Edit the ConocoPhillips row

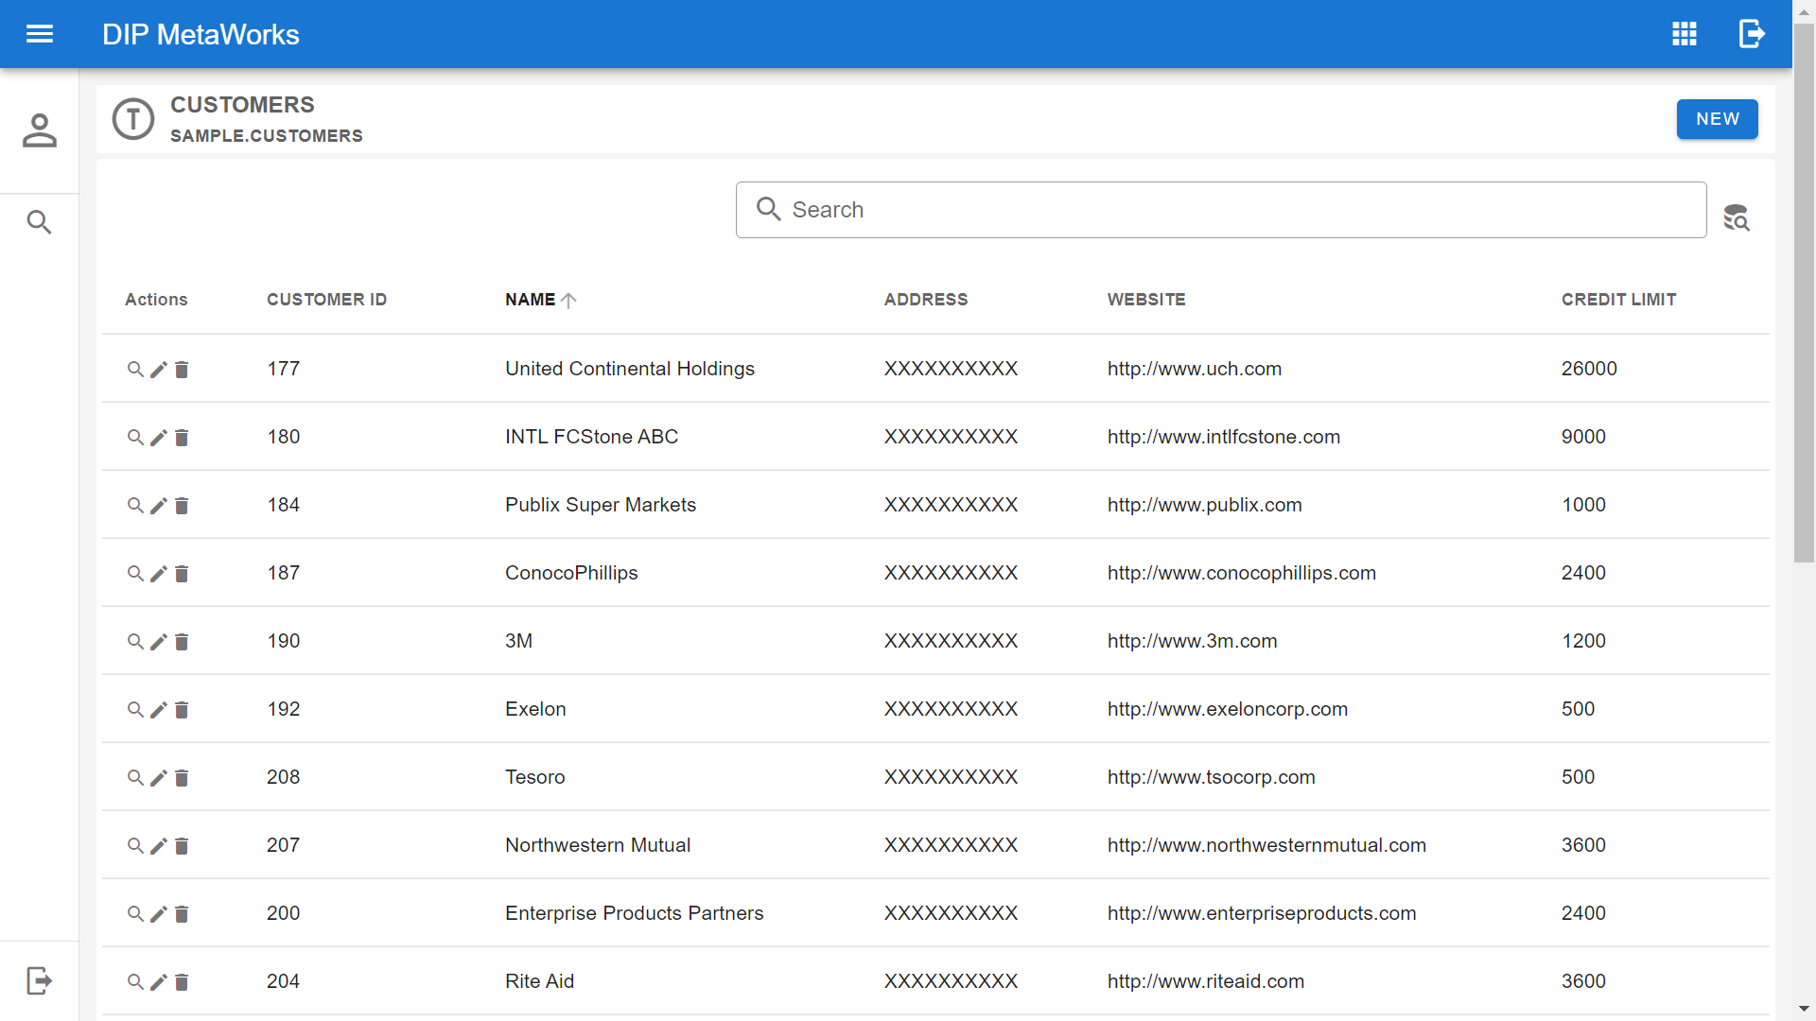[x=159, y=573]
